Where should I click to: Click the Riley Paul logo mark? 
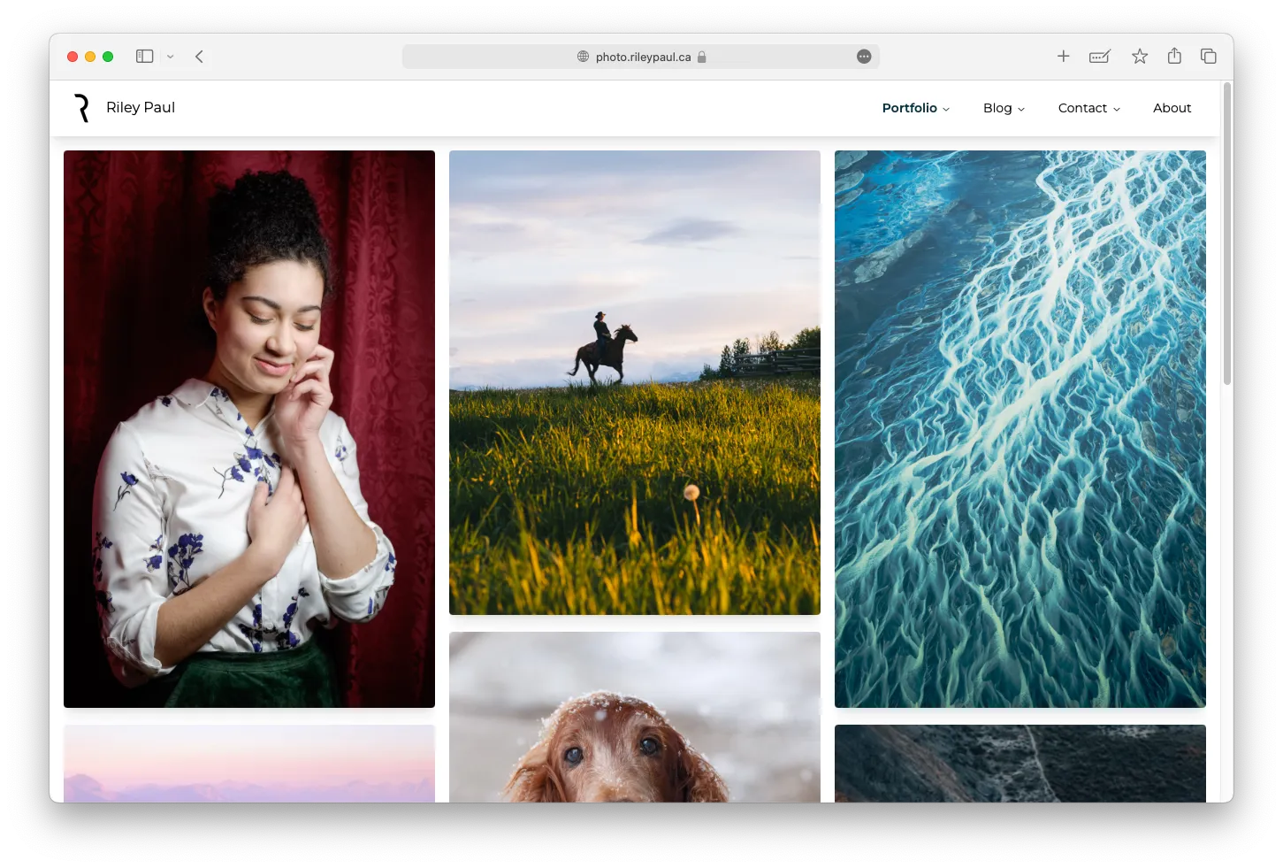pos(80,107)
